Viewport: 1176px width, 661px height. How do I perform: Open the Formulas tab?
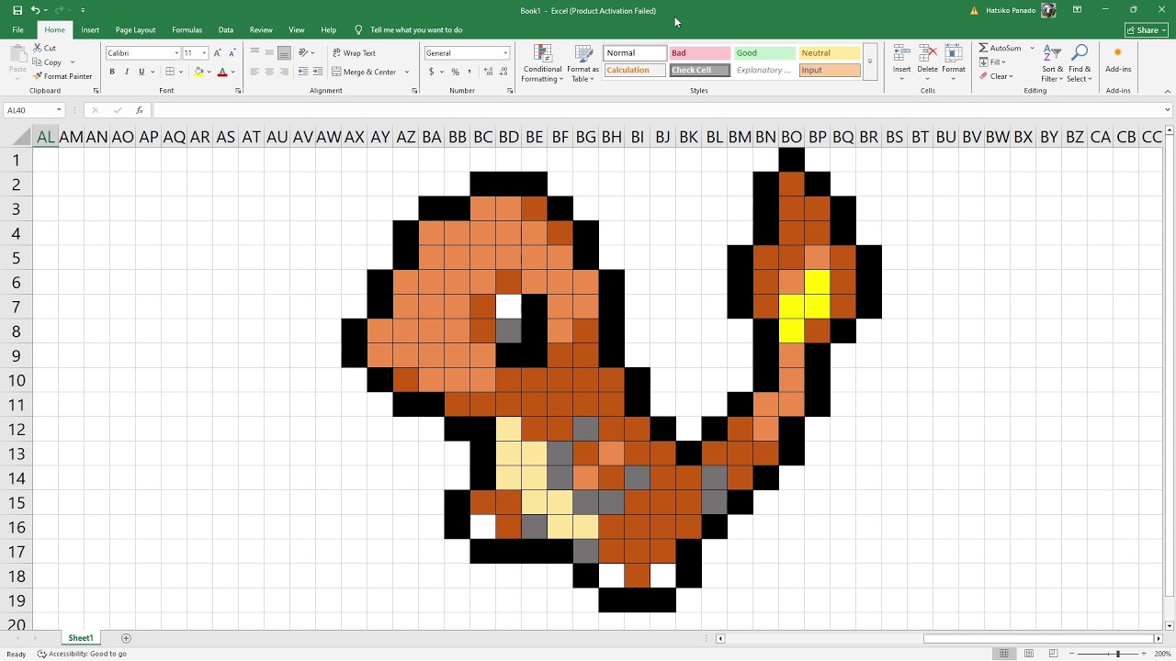click(187, 30)
